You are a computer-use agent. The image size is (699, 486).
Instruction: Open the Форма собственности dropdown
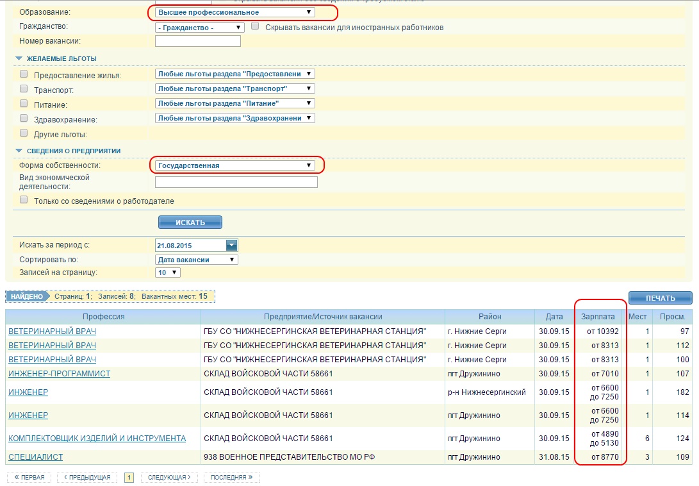(235, 165)
